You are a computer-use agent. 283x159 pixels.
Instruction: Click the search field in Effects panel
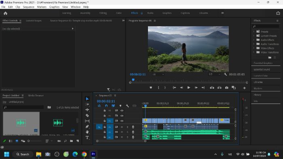click(266, 26)
